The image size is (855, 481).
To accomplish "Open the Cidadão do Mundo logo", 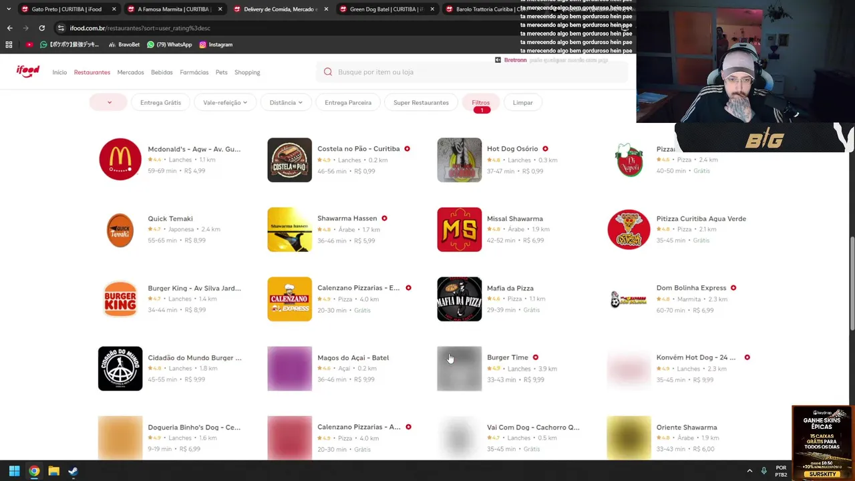I will tap(120, 368).
